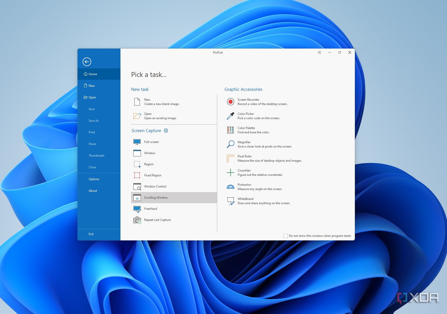The image size is (447, 314).
Task: Click the Fixed Region red frame icon
Action: tap(137, 175)
